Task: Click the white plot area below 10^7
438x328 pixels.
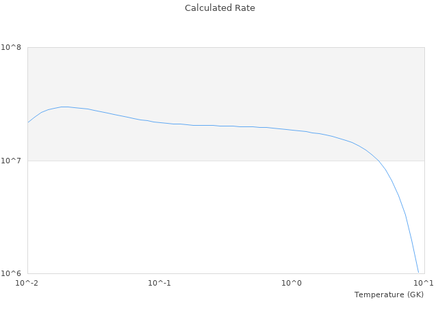Action: pyautogui.click(x=205, y=219)
